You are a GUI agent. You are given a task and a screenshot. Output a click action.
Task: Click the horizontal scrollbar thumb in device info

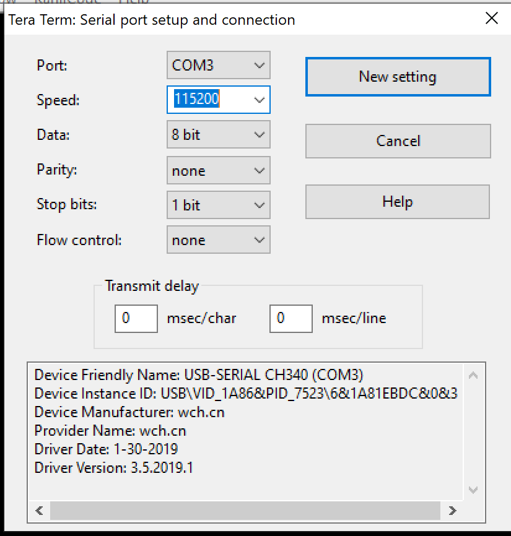[245, 511]
